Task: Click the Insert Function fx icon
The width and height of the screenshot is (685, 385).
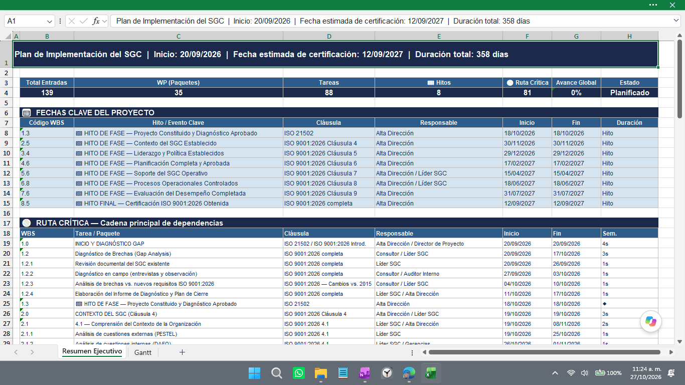Action: pos(96,21)
